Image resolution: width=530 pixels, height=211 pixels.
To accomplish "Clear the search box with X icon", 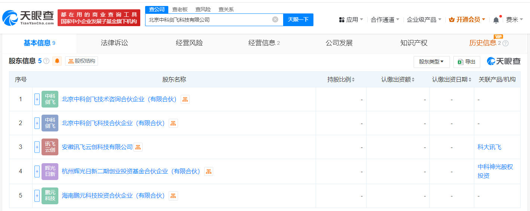I will pyautogui.click(x=275, y=20).
